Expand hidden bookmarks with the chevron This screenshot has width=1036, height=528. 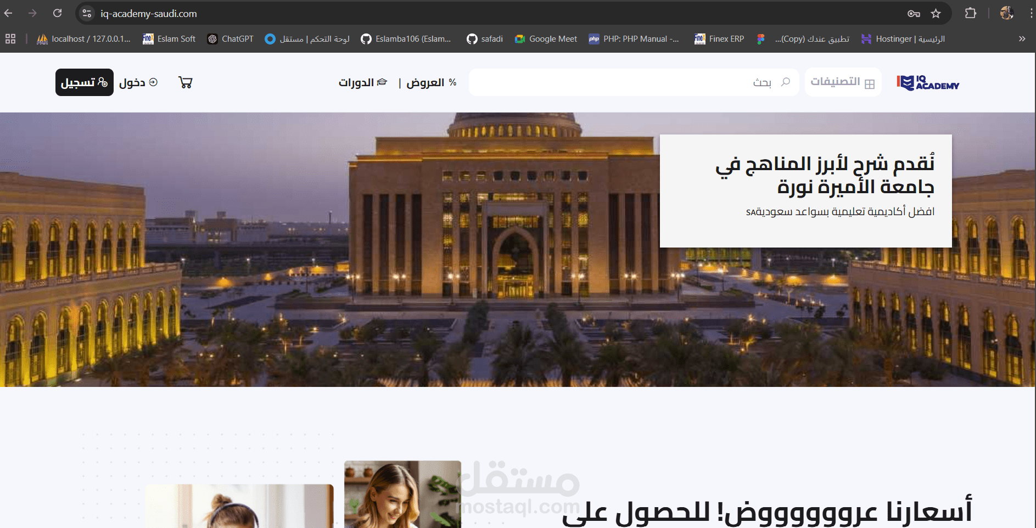[1022, 38]
